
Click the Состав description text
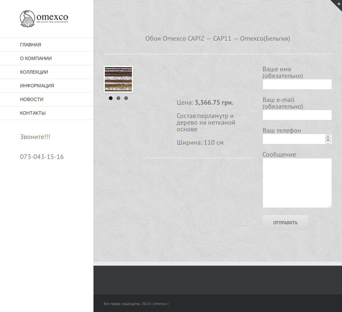[206, 122]
